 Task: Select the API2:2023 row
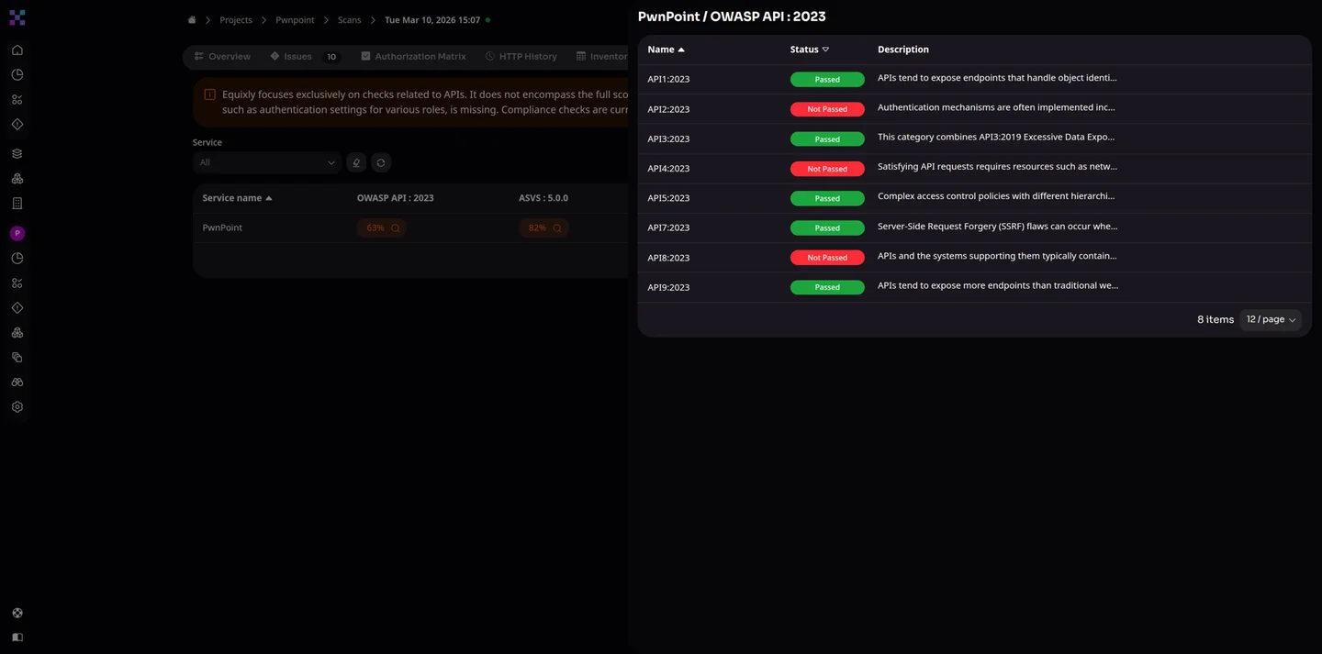tap(668, 109)
